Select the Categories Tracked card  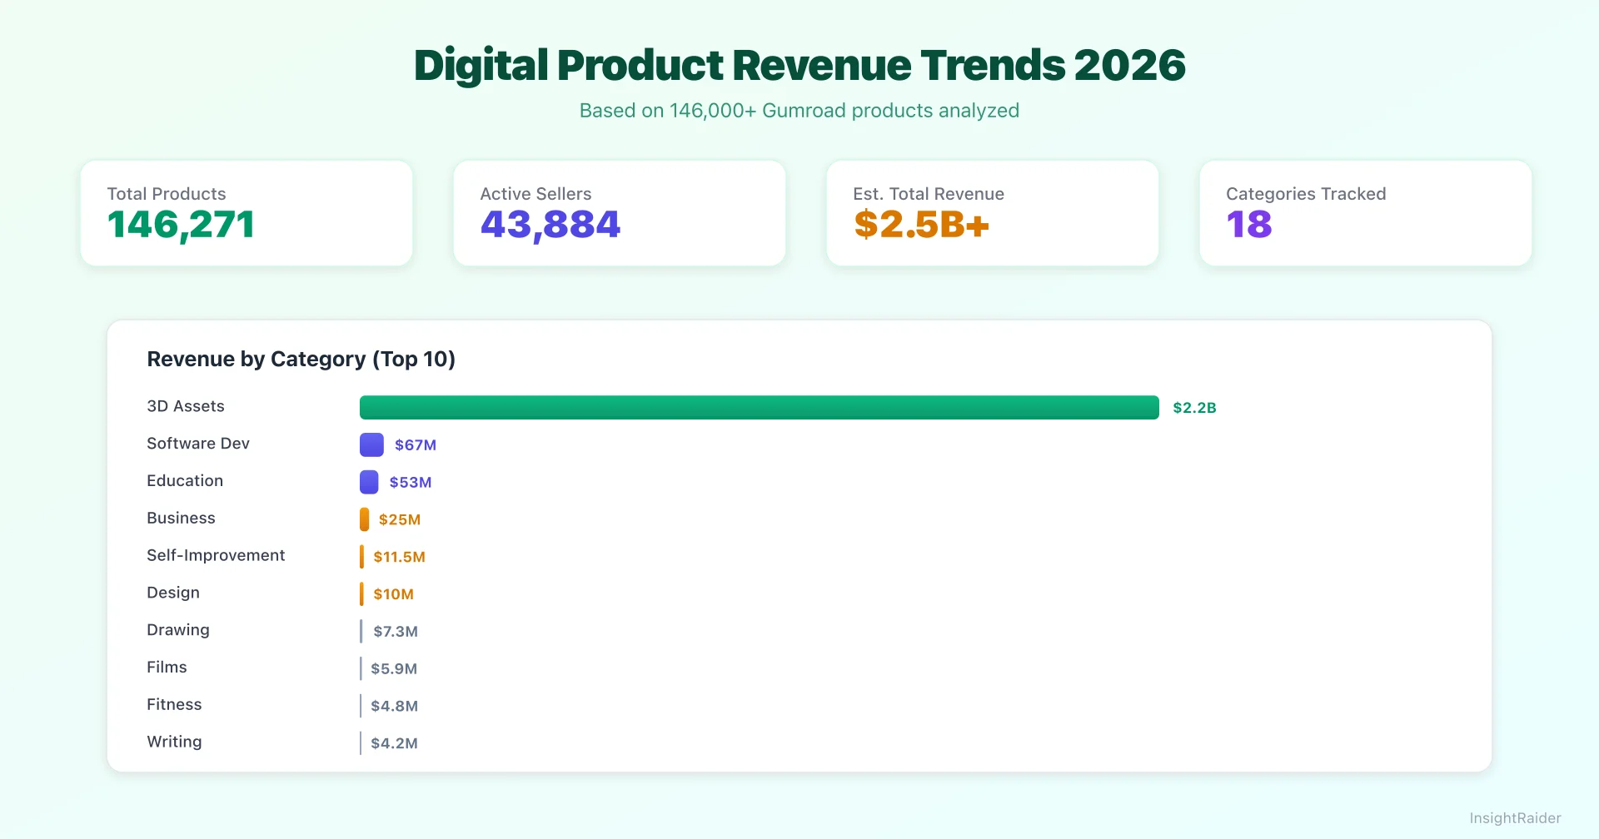pyautogui.click(x=1365, y=212)
